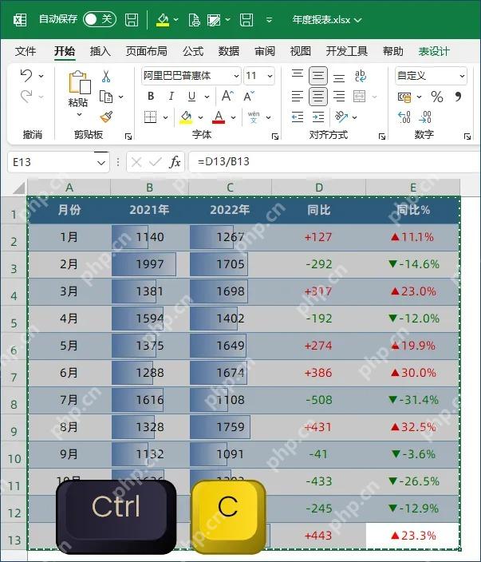Switch to the 视图 tab
The width and height of the screenshot is (481, 562).
click(301, 51)
